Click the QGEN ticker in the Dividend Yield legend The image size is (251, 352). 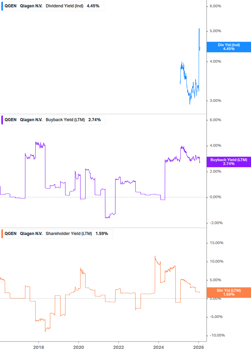coord(11,6)
